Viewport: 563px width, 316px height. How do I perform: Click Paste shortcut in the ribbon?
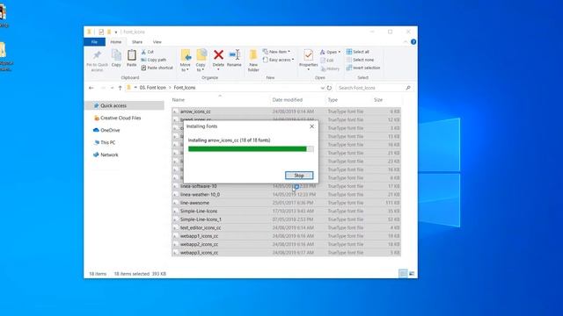(157, 68)
